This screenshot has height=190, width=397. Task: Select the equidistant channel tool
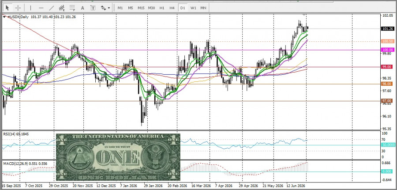pos(61,8)
